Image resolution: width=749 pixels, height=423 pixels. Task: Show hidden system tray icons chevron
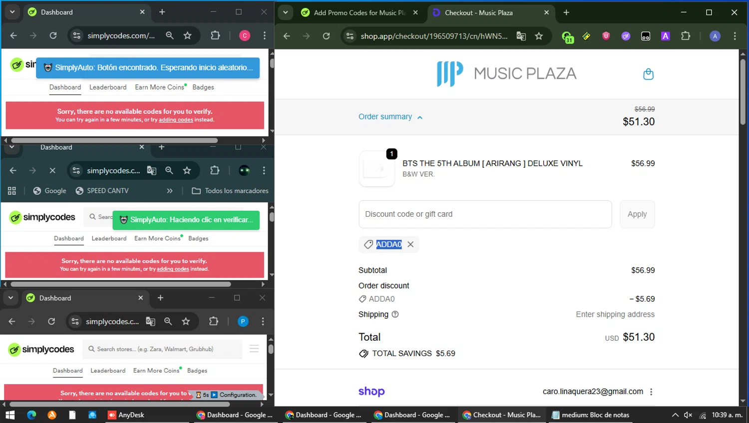point(675,415)
